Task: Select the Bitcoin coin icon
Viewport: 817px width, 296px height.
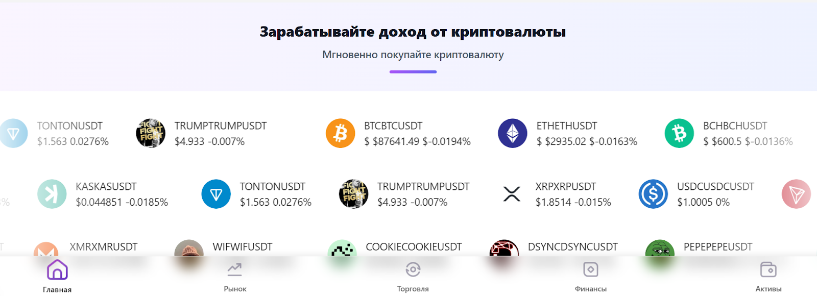Action: [341, 133]
